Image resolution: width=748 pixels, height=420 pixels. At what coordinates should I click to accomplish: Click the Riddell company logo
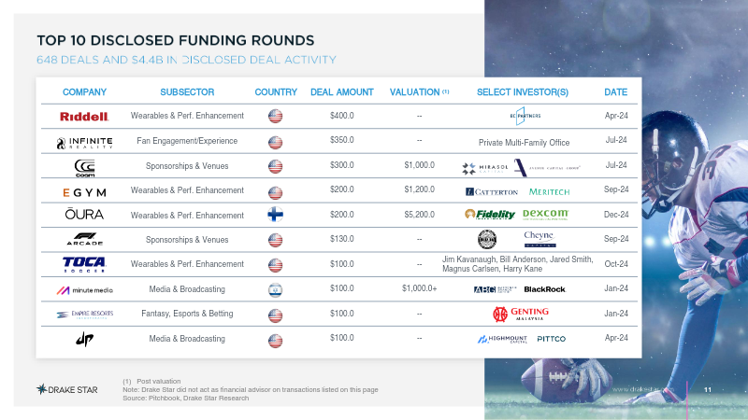[x=84, y=117]
